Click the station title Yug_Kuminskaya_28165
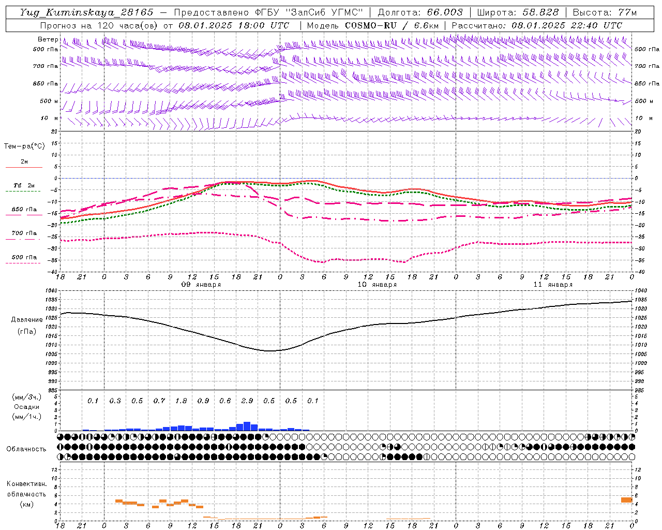 [x=86, y=12]
